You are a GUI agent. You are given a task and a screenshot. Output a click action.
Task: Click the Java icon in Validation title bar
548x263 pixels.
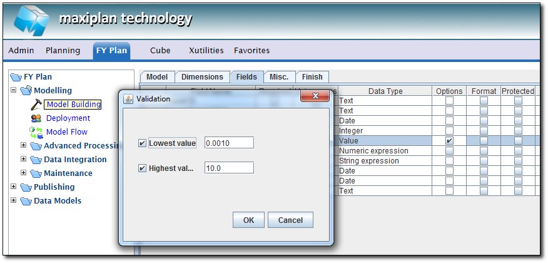[128, 99]
